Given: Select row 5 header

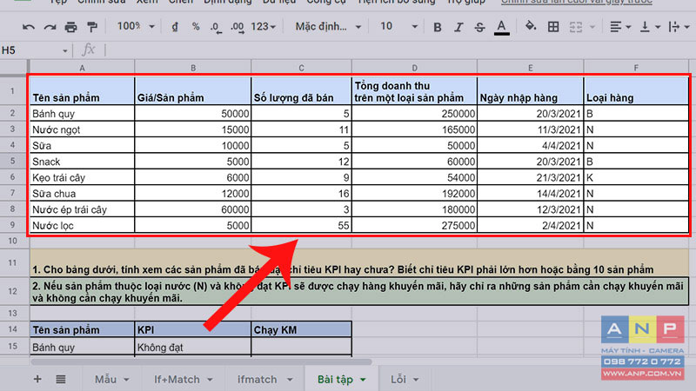Looking at the screenshot, I should click(12, 161).
